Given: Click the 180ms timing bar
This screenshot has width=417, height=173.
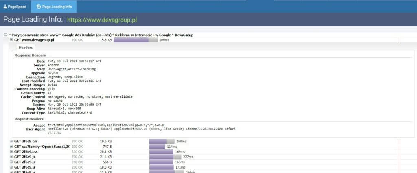Looking at the screenshot, I should [x=158, y=141].
